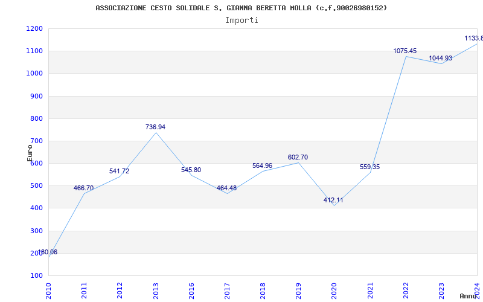483x302 pixels.
Task: Select the 466.70 data label
Action: (83, 188)
